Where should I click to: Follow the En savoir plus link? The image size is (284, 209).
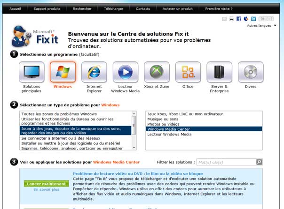[47, 189]
